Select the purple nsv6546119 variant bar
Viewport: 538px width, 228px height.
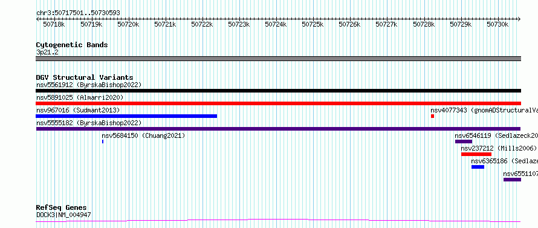coord(464,142)
